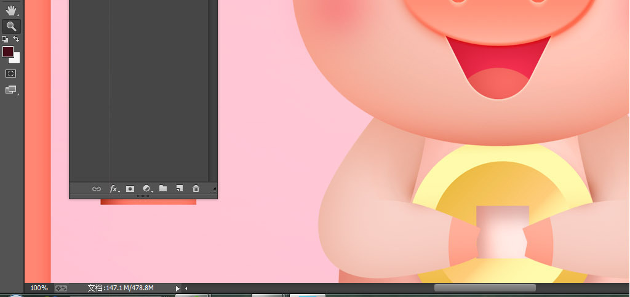
Task: Toggle Quick Mask mode
Action: pyautogui.click(x=11, y=73)
